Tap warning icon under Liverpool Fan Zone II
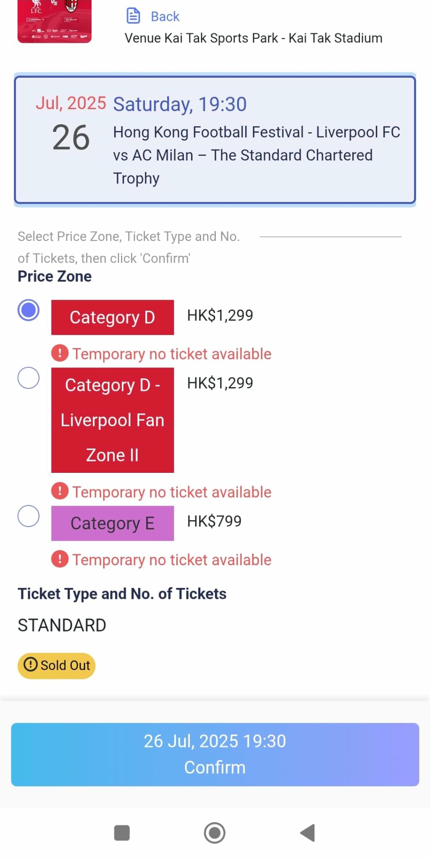 pyautogui.click(x=60, y=491)
